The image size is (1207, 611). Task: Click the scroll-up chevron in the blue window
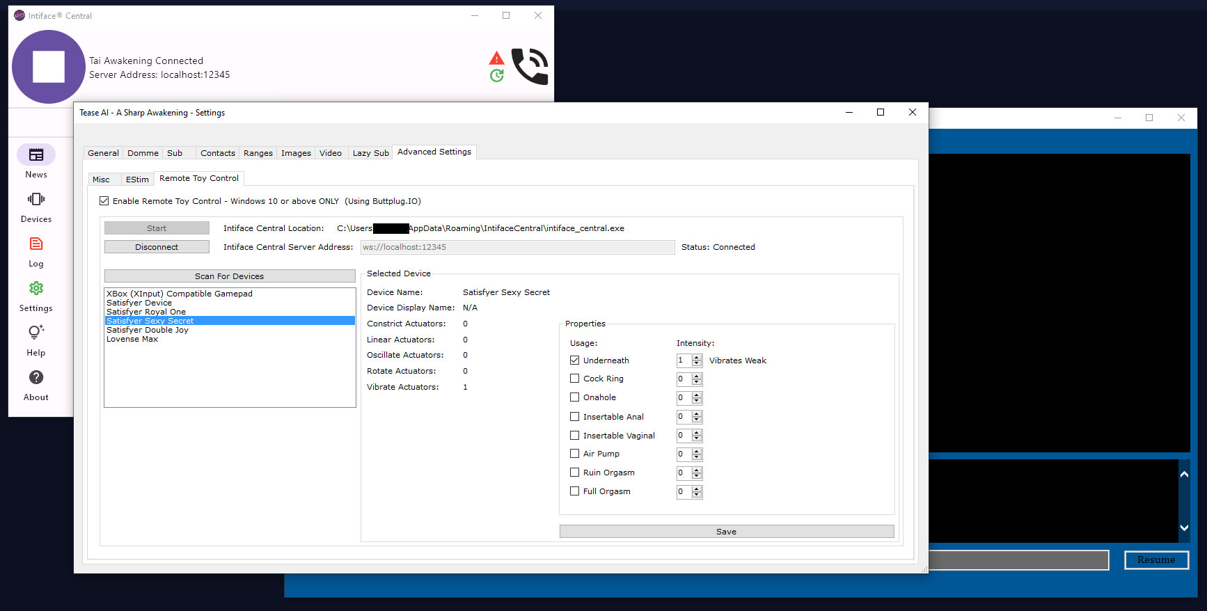pyautogui.click(x=1184, y=474)
